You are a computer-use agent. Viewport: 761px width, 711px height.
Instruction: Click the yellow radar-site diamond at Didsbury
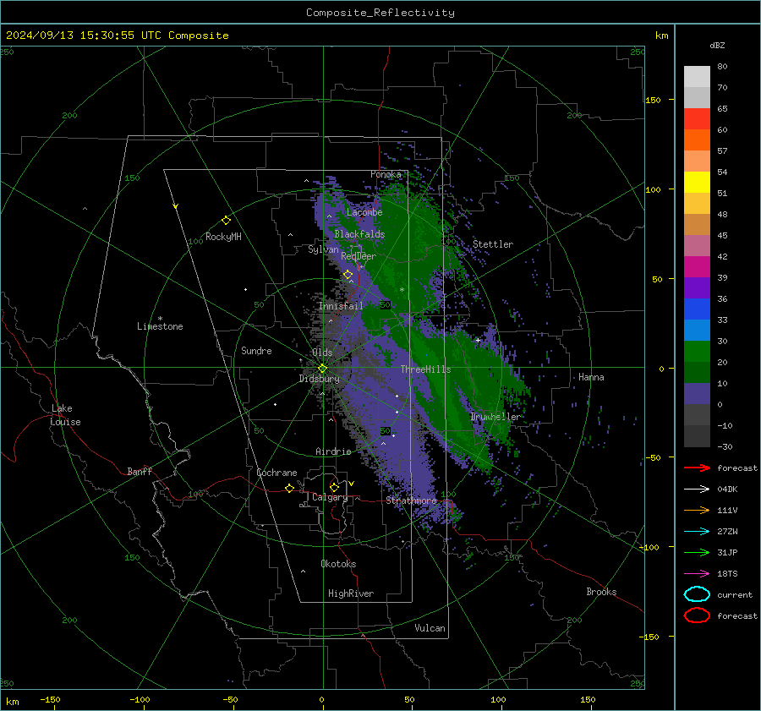pos(322,369)
